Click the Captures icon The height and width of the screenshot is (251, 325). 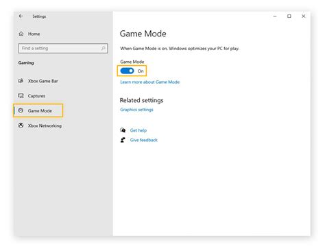coord(21,95)
